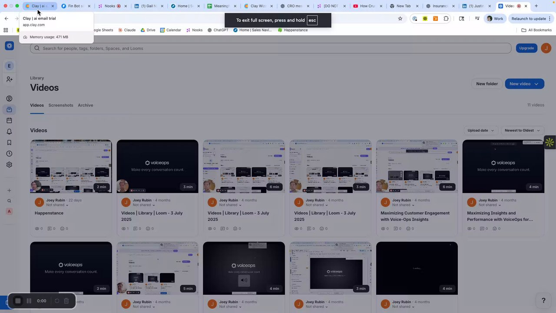The width and height of the screenshot is (556, 313).
Task: Go back with the browser back arrow
Action: pyautogui.click(x=7, y=19)
